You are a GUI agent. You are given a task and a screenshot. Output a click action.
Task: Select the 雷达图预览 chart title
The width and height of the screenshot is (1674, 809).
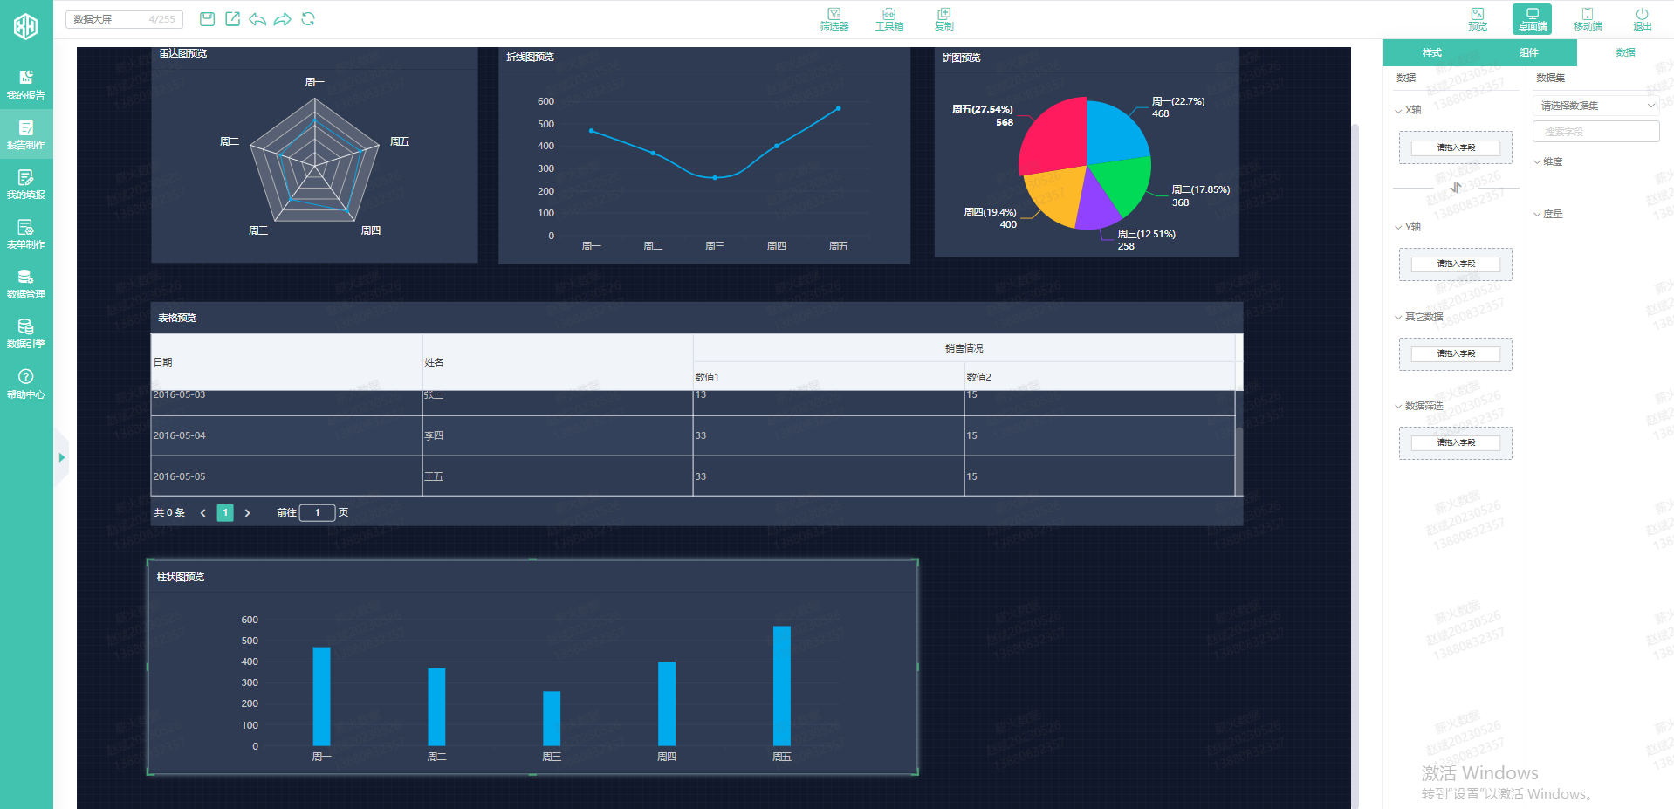tap(183, 53)
